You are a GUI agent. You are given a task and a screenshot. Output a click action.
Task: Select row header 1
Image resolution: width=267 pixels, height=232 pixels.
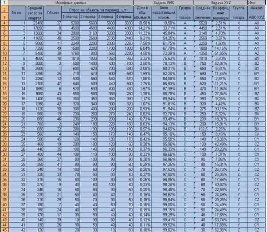pyautogui.click(x=4, y=3)
